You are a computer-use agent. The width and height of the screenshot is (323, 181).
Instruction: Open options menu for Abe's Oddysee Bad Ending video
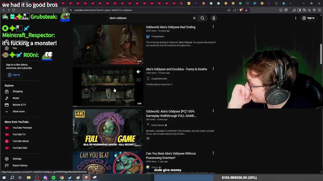[x=213, y=27]
